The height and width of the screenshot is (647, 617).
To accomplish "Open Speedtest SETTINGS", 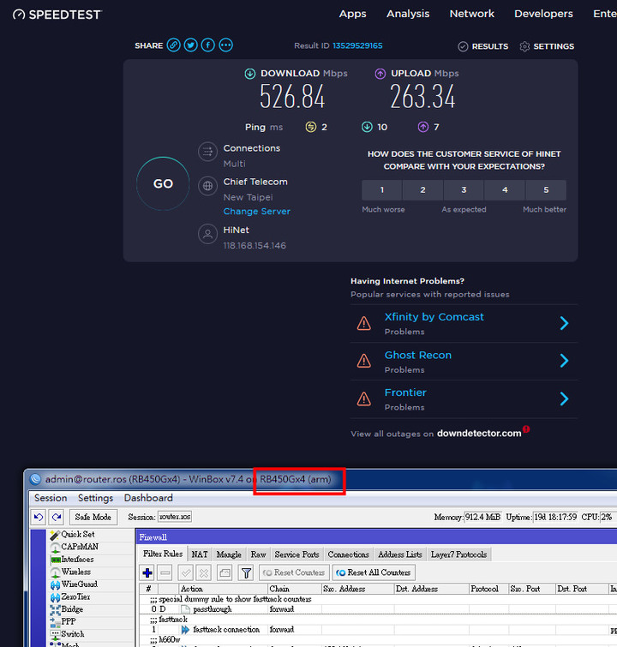I will 547,46.
